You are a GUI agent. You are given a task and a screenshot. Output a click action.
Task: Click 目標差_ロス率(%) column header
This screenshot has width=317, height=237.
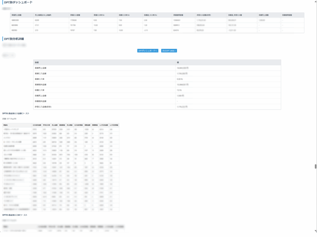tap(151, 15)
